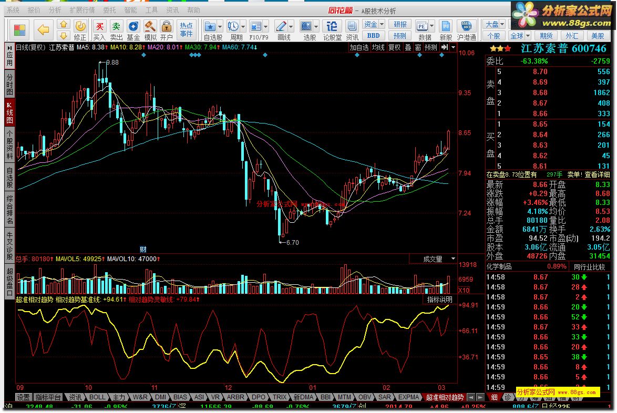617x413 pixels.
Task: Click the 细 detail tab below trades
Action: (x=494, y=397)
